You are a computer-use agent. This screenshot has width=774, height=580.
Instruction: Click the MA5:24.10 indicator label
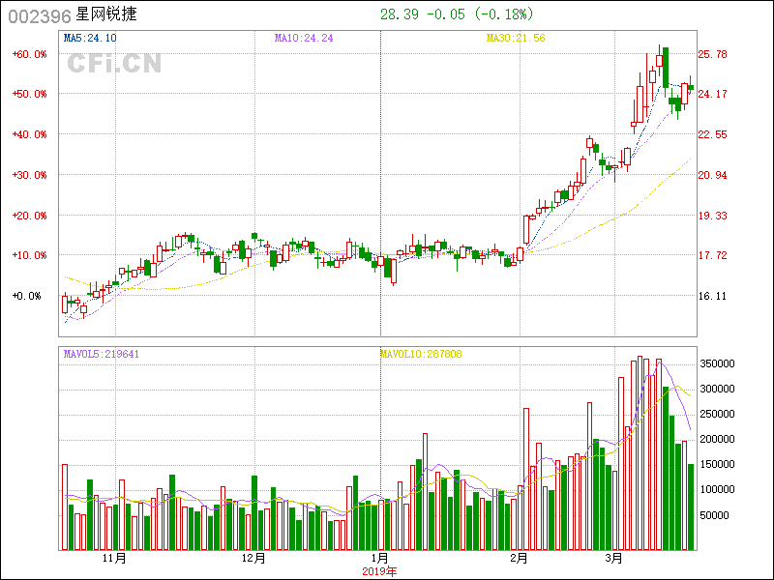click(90, 38)
